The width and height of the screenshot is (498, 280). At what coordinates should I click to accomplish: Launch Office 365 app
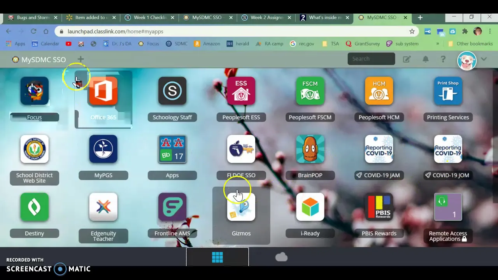tap(103, 91)
